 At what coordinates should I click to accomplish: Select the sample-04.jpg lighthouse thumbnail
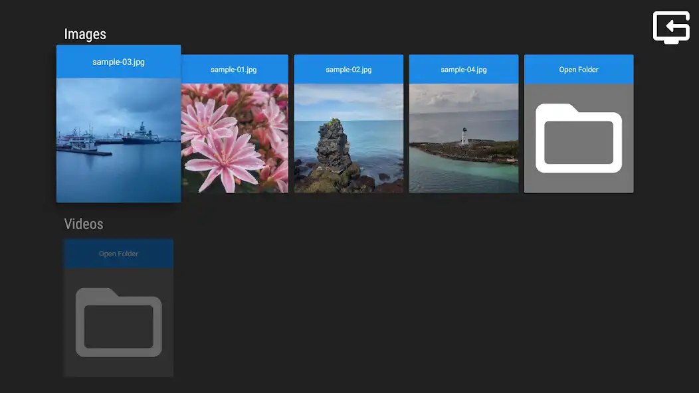click(x=463, y=136)
